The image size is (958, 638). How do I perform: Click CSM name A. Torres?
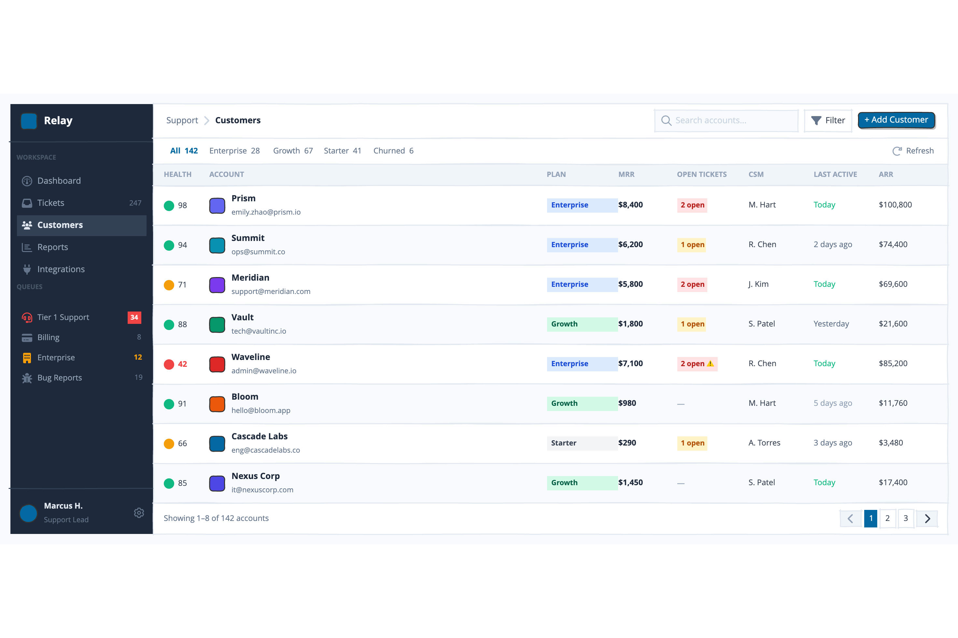point(764,443)
